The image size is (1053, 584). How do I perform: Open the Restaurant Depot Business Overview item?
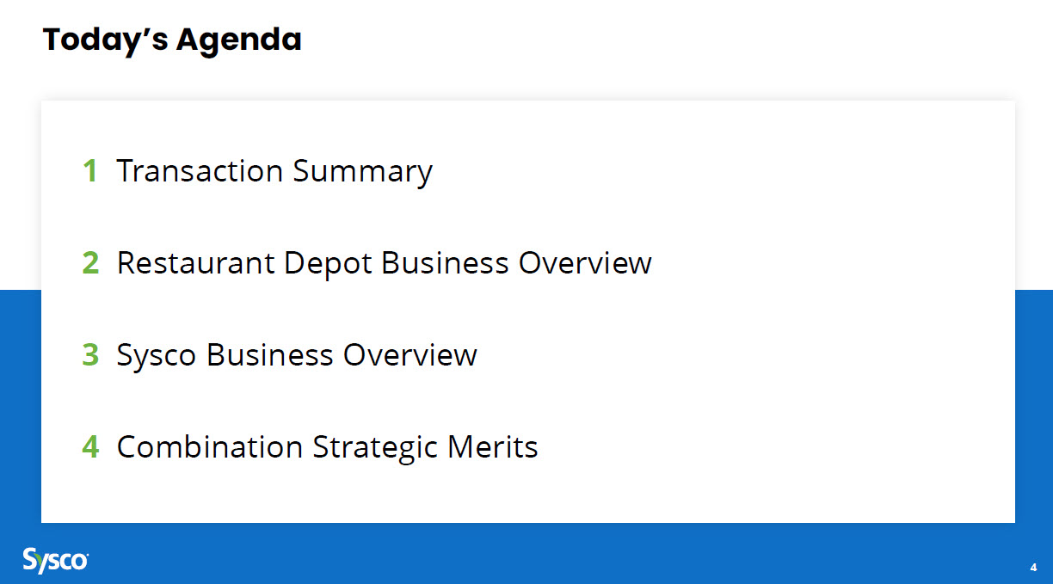384,263
